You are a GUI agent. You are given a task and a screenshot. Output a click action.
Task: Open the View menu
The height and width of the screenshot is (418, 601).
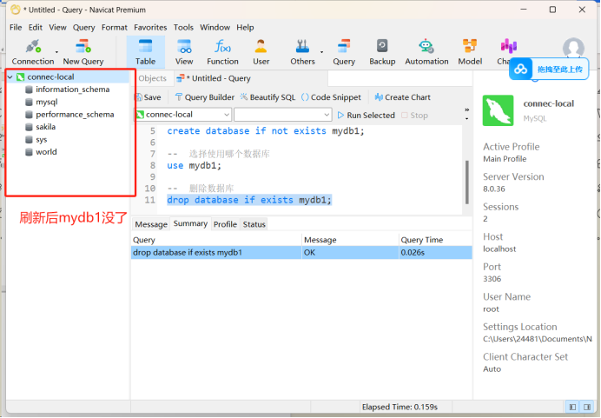click(x=57, y=28)
